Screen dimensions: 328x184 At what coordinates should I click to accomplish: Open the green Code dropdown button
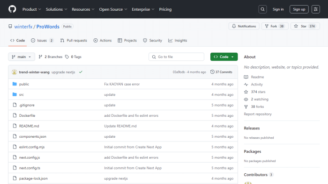(x=224, y=57)
